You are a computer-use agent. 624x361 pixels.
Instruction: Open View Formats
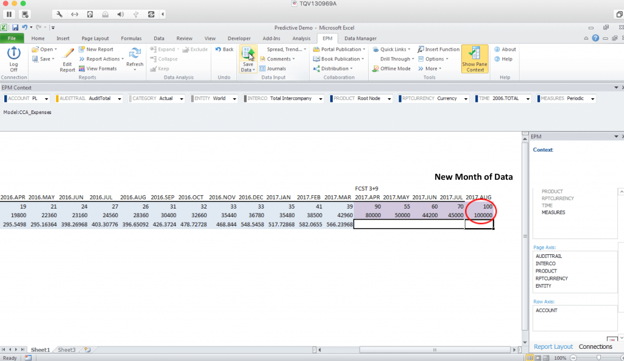(x=97, y=68)
